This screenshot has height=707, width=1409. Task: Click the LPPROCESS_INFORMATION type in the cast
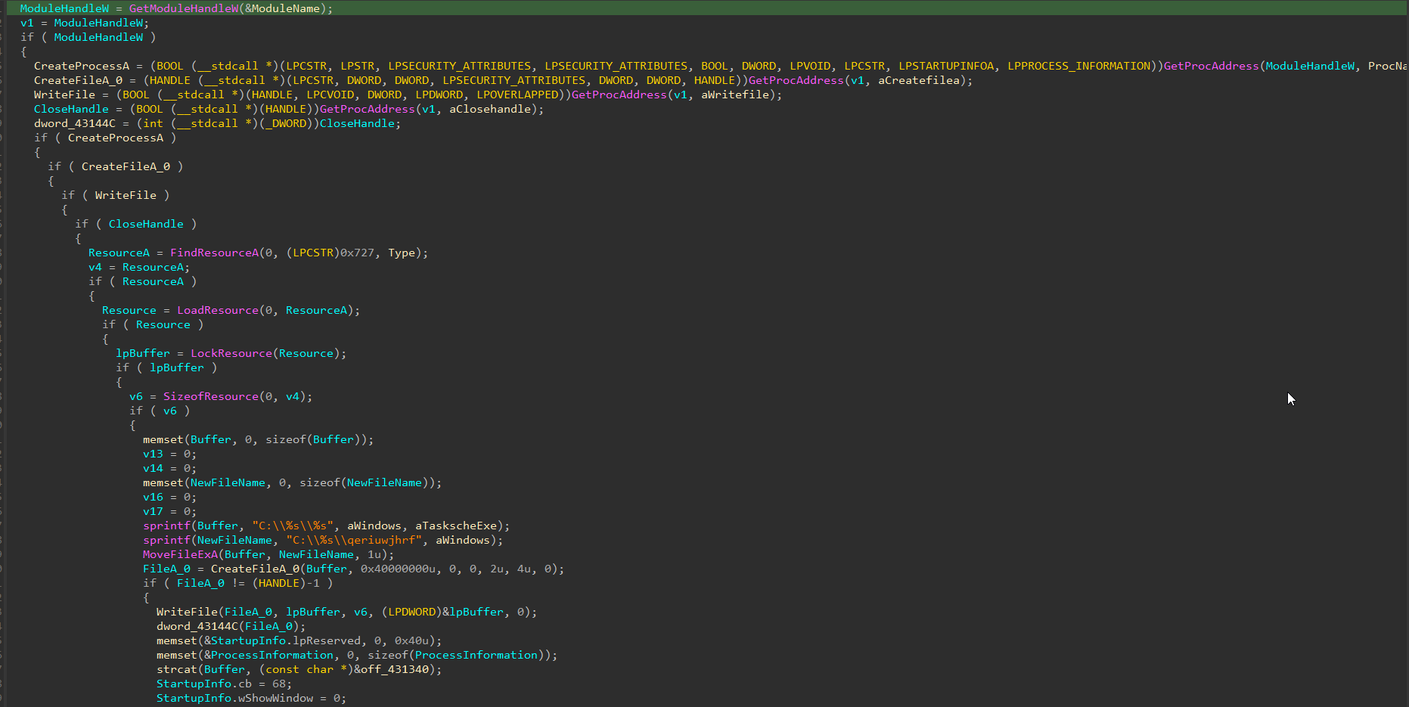tap(1079, 66)
